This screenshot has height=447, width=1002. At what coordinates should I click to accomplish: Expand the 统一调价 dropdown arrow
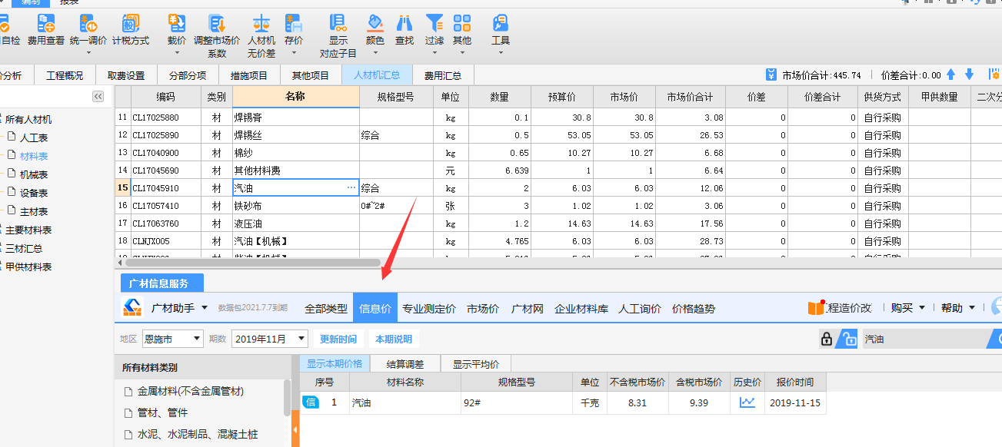[88, 53]
